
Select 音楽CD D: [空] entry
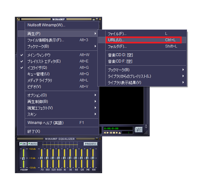pos(142,55)
